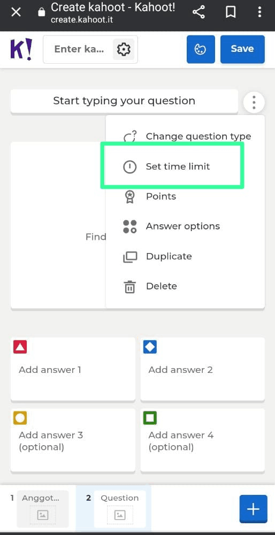Tap the browser share icon
275x535 pixels.
coord(198,13)
